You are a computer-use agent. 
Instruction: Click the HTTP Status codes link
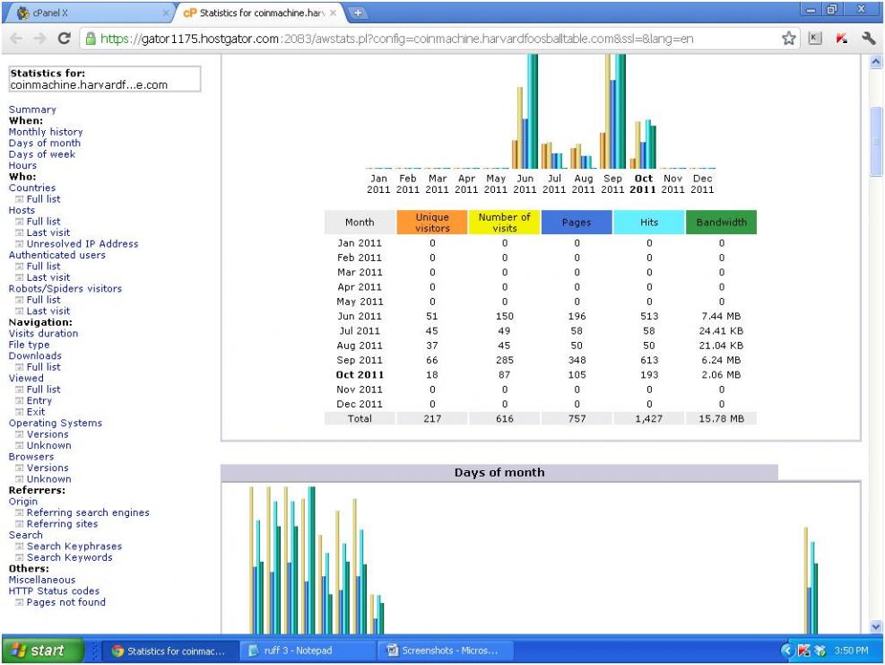click(x=54, y=591)
